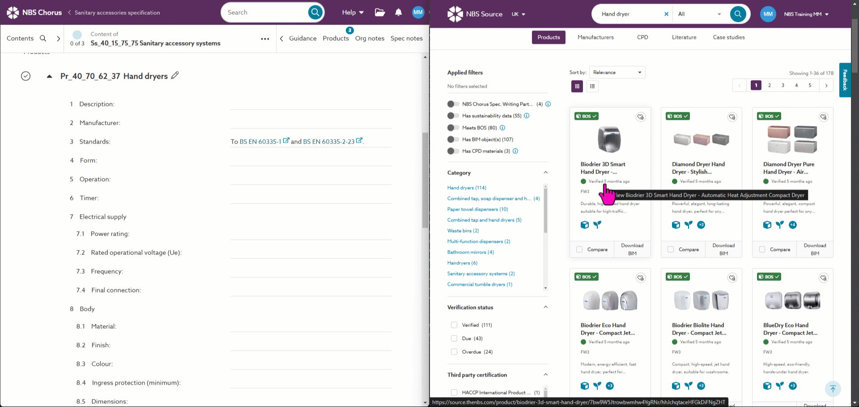This screenshot has height=407, width=859.
Task: Click the Contents search magnifier icon
Action: pyautogui.click(x=43, y=38)
